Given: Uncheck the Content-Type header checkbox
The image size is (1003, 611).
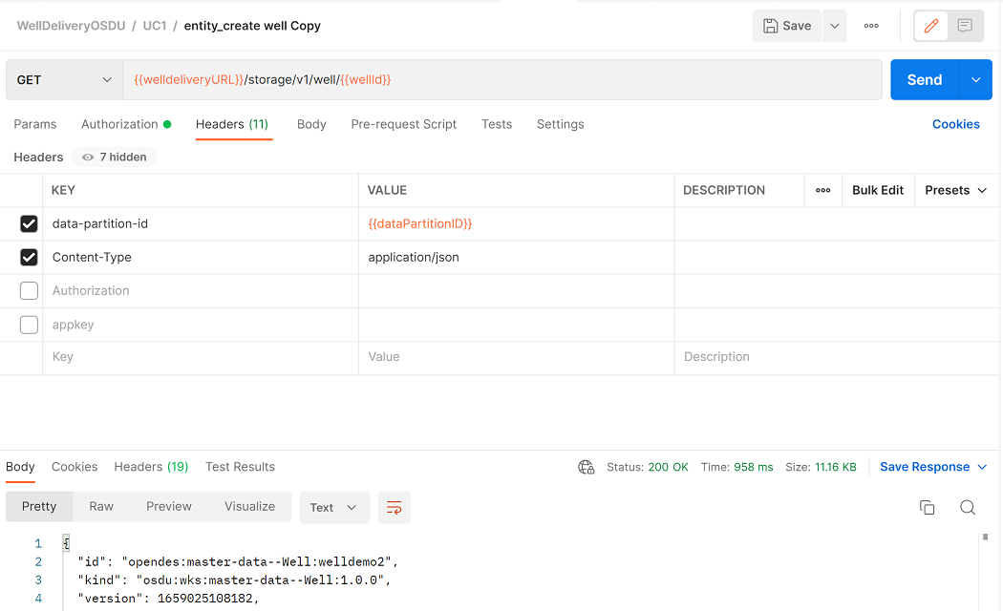Looking at the screenshot, I should pyautogui.click(x=29, y=258).
